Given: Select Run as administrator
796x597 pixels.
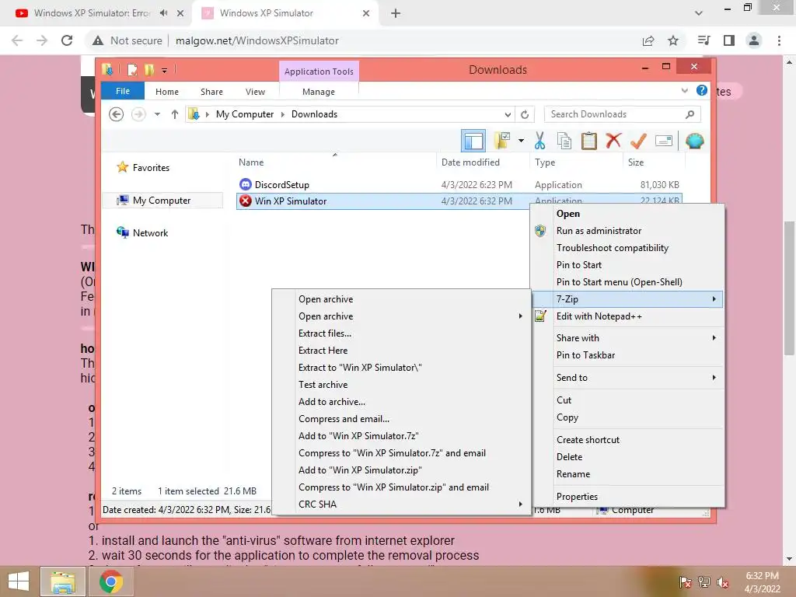Looking at the screenshot, I should 599,230.
